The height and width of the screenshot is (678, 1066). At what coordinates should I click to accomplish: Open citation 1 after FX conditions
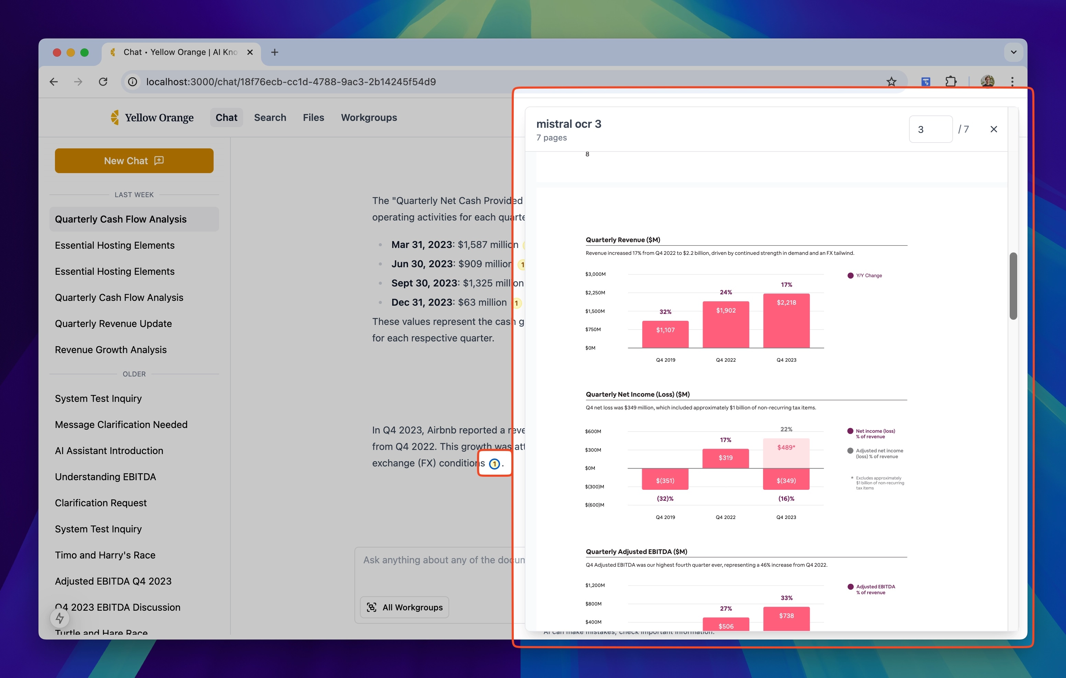(x=495, y=464)
